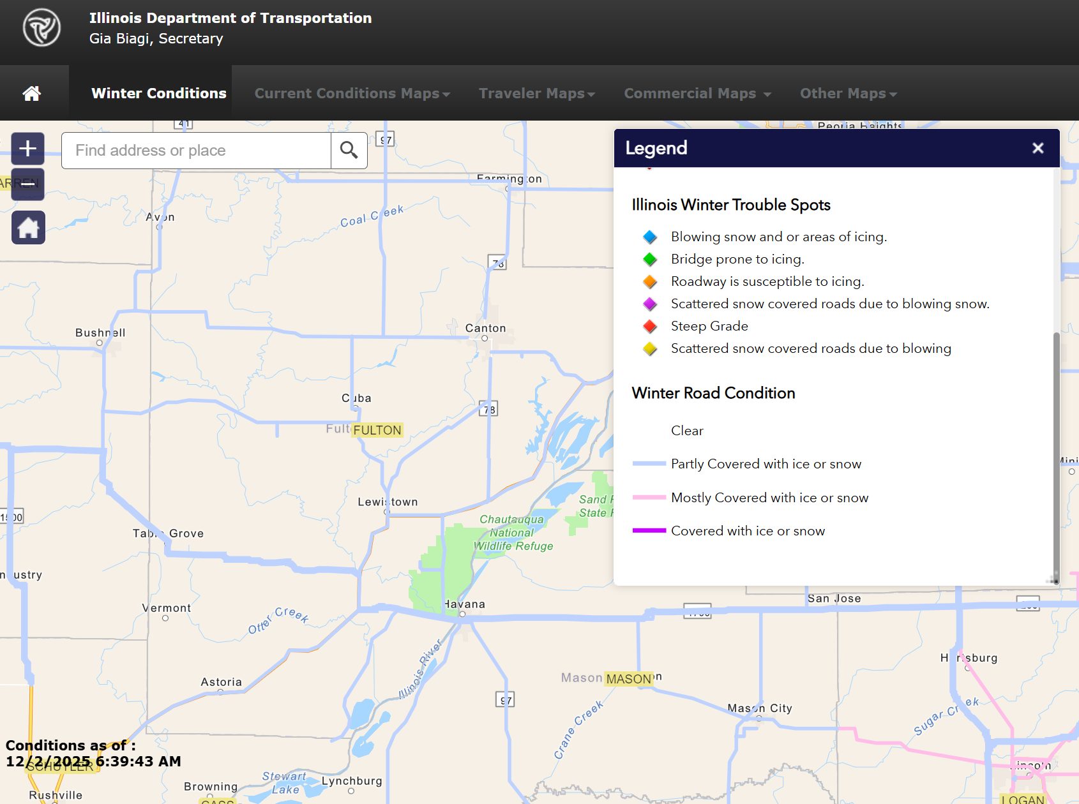Viewport: 1079px width, 804px height.
Task: Click the Chautauqua National Wildlife Refuge label
Action: coord(513,533)
